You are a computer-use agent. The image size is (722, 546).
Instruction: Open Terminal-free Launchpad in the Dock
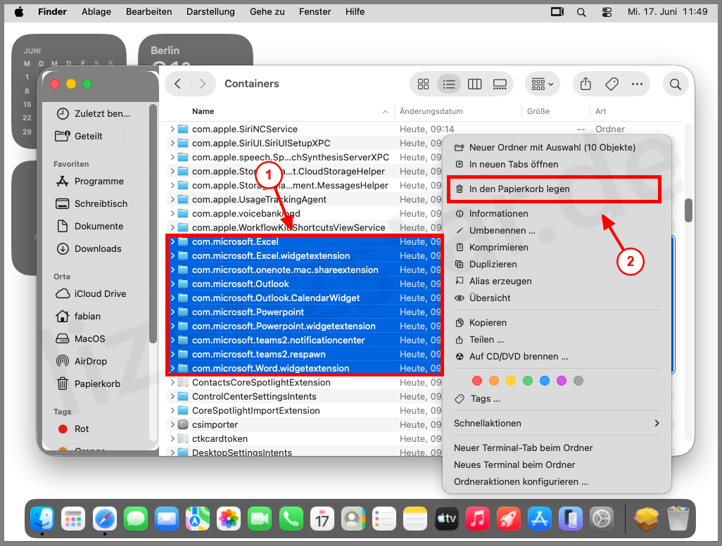point(73,519)
